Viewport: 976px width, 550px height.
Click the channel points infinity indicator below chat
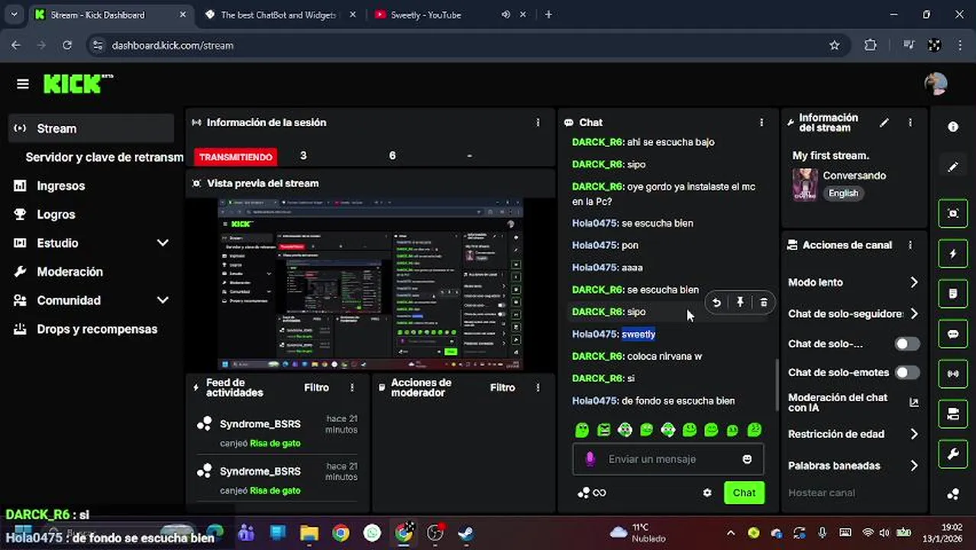(592, 493)
